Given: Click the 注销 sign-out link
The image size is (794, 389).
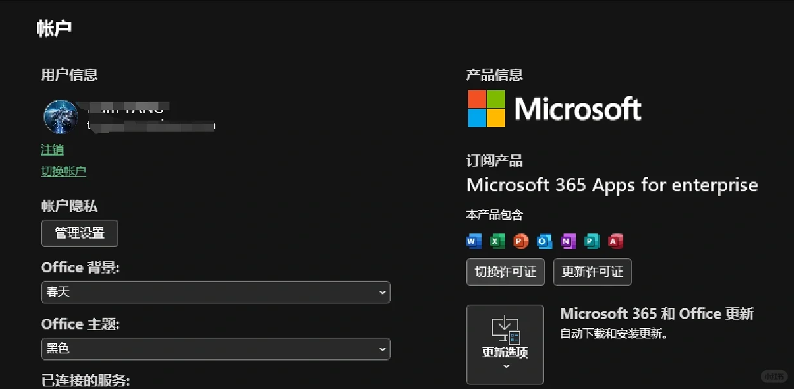Looking at the screenshot, I should (52, 150).
